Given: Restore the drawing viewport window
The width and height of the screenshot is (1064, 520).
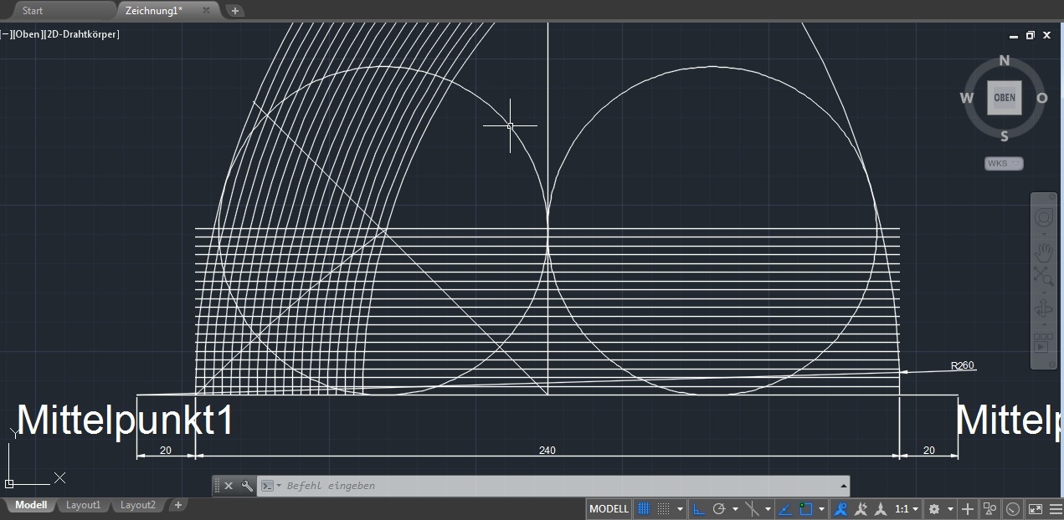Looking at the screenshot, I should tap(1031, 35).
